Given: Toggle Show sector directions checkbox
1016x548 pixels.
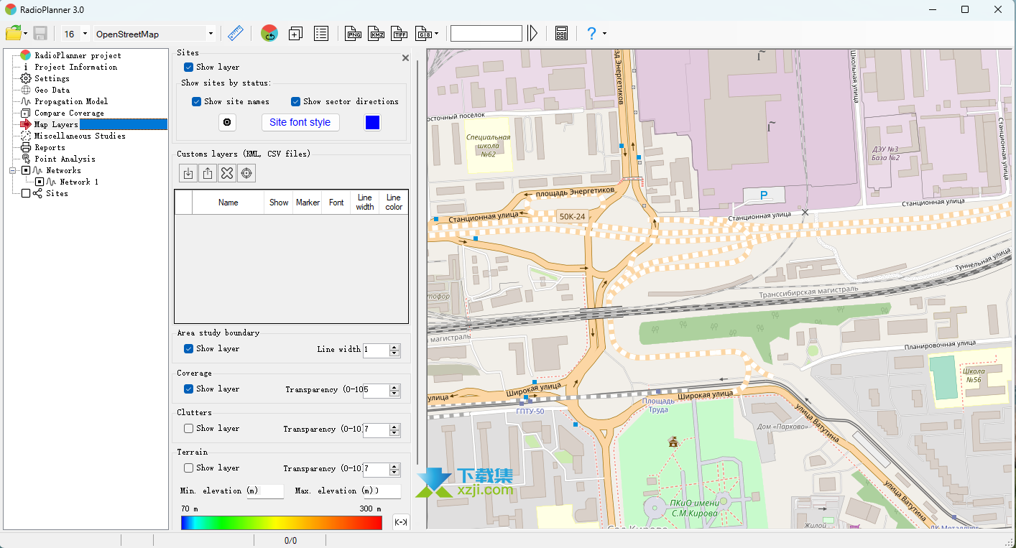Looking at the screenshot, I should click(295, 101).
